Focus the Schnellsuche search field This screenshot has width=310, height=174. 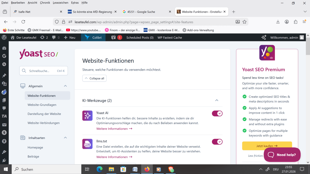coord(43,71)
